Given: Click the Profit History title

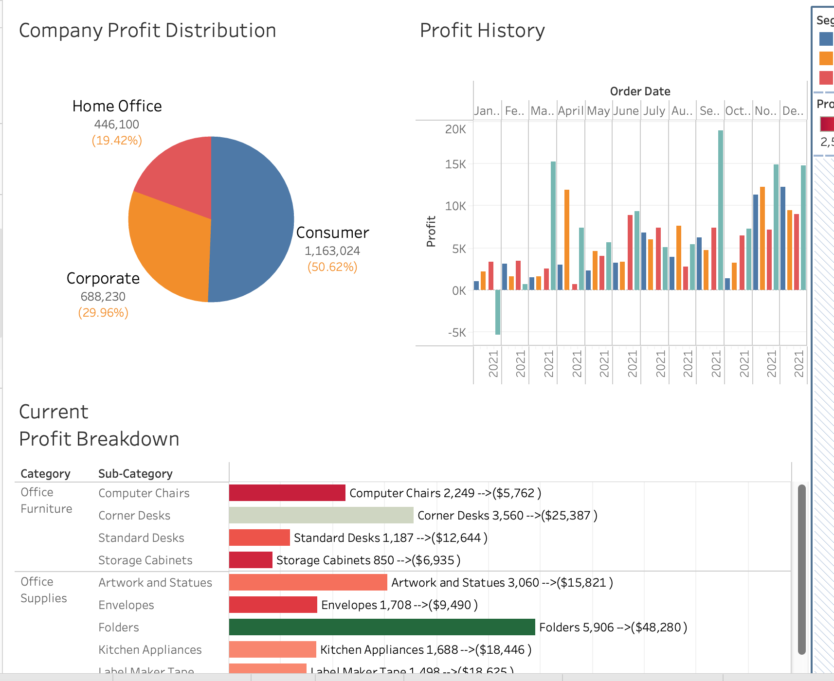Looking at the screenshot, I should coord(482,30).
